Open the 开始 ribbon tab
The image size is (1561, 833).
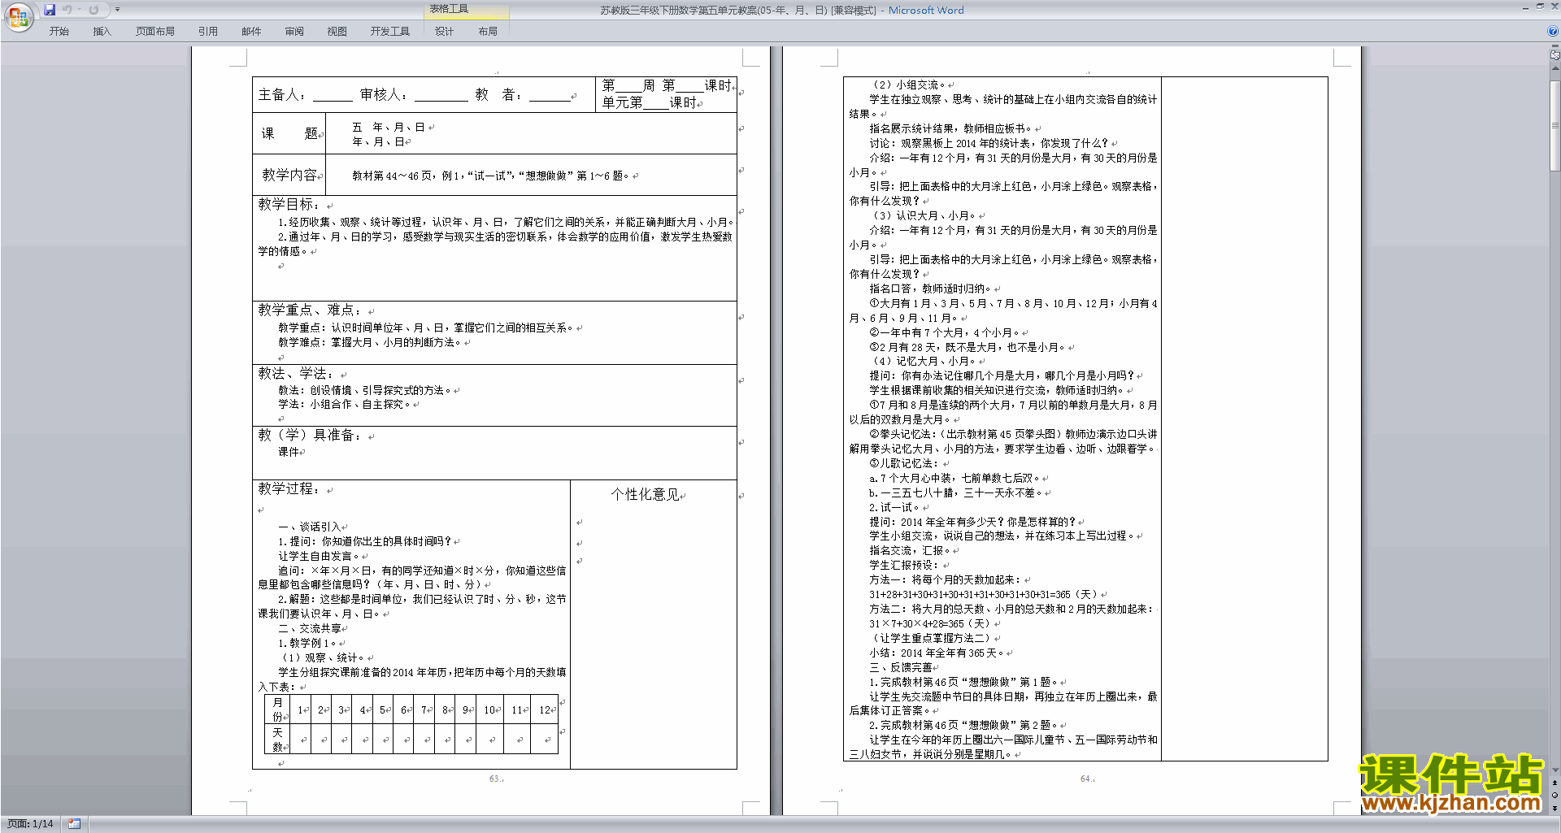coord(59,32)
